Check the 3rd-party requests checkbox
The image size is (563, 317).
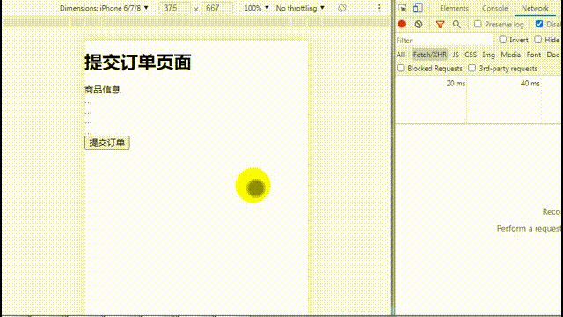[472, 68]
